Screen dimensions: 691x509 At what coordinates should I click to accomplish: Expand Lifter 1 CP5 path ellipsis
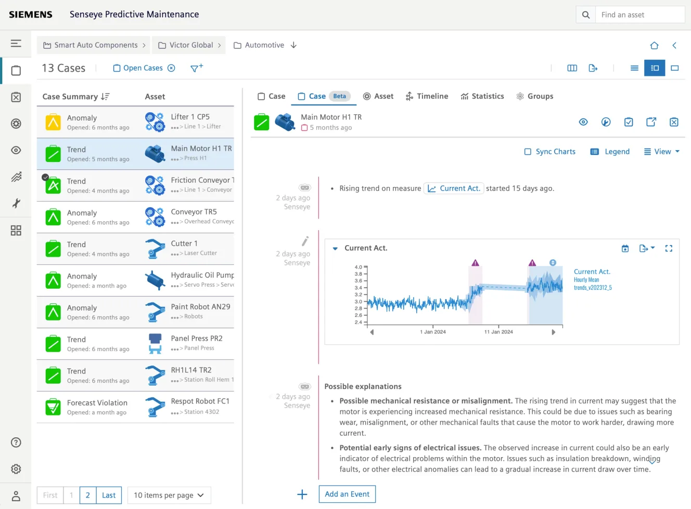click(x=174, y=127)
